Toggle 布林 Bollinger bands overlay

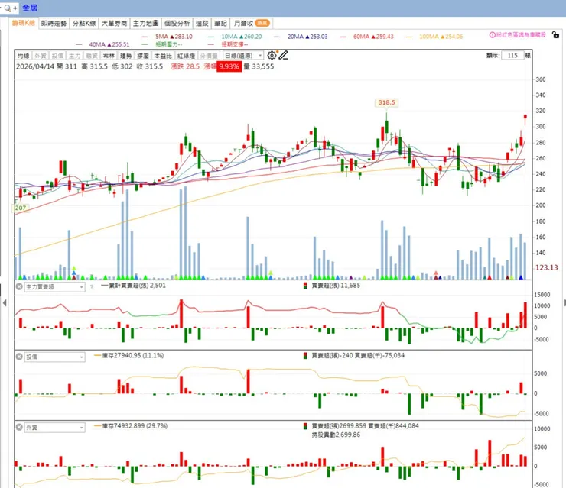109,56
